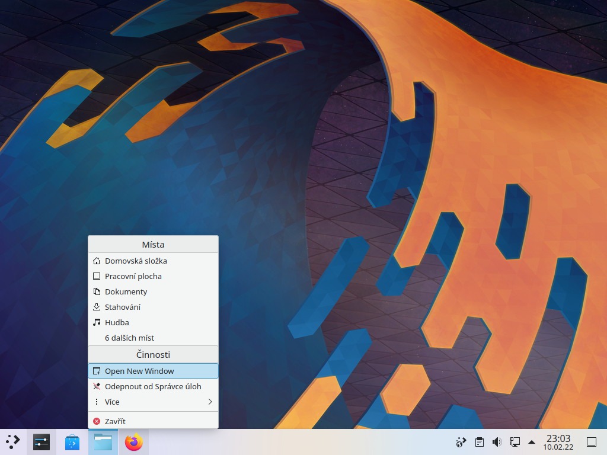Click the red close icon beside Zavřít
The image size is (607, 455).
pyautogui.click(x=97, y=421)
